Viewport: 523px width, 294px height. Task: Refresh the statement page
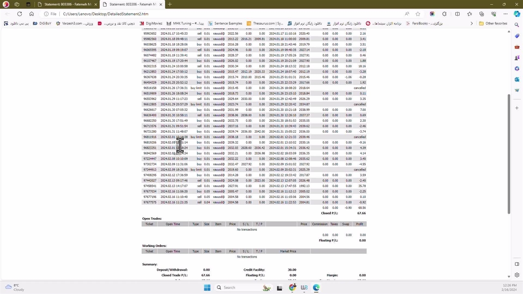coord(19,14)
